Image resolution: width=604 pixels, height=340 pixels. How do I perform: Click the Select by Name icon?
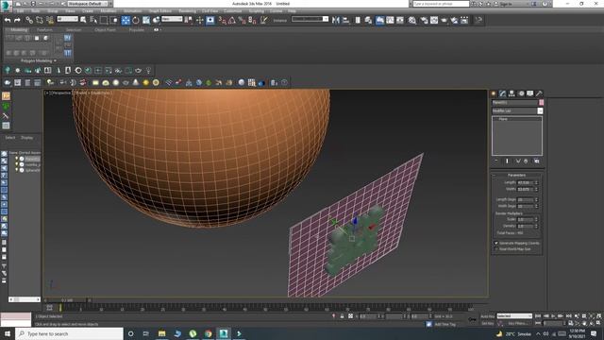(x=93, y=20)
